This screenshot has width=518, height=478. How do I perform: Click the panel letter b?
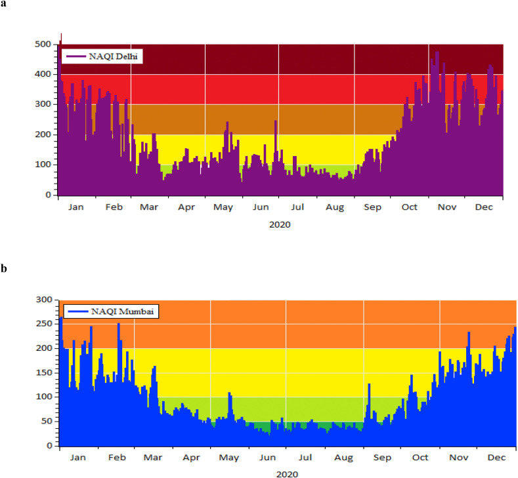(4, 269)
